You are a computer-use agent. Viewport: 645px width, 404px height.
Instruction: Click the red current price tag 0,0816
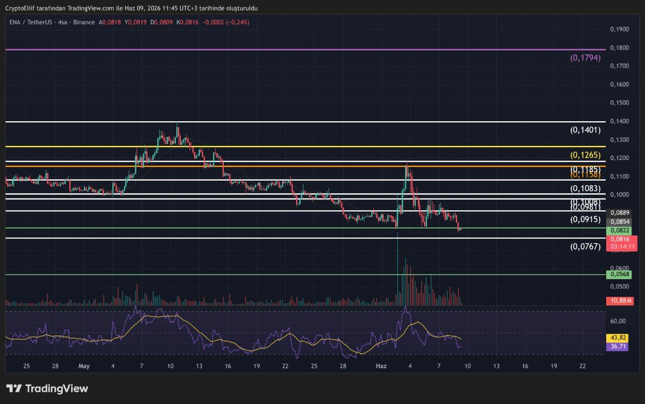[621, 239]
